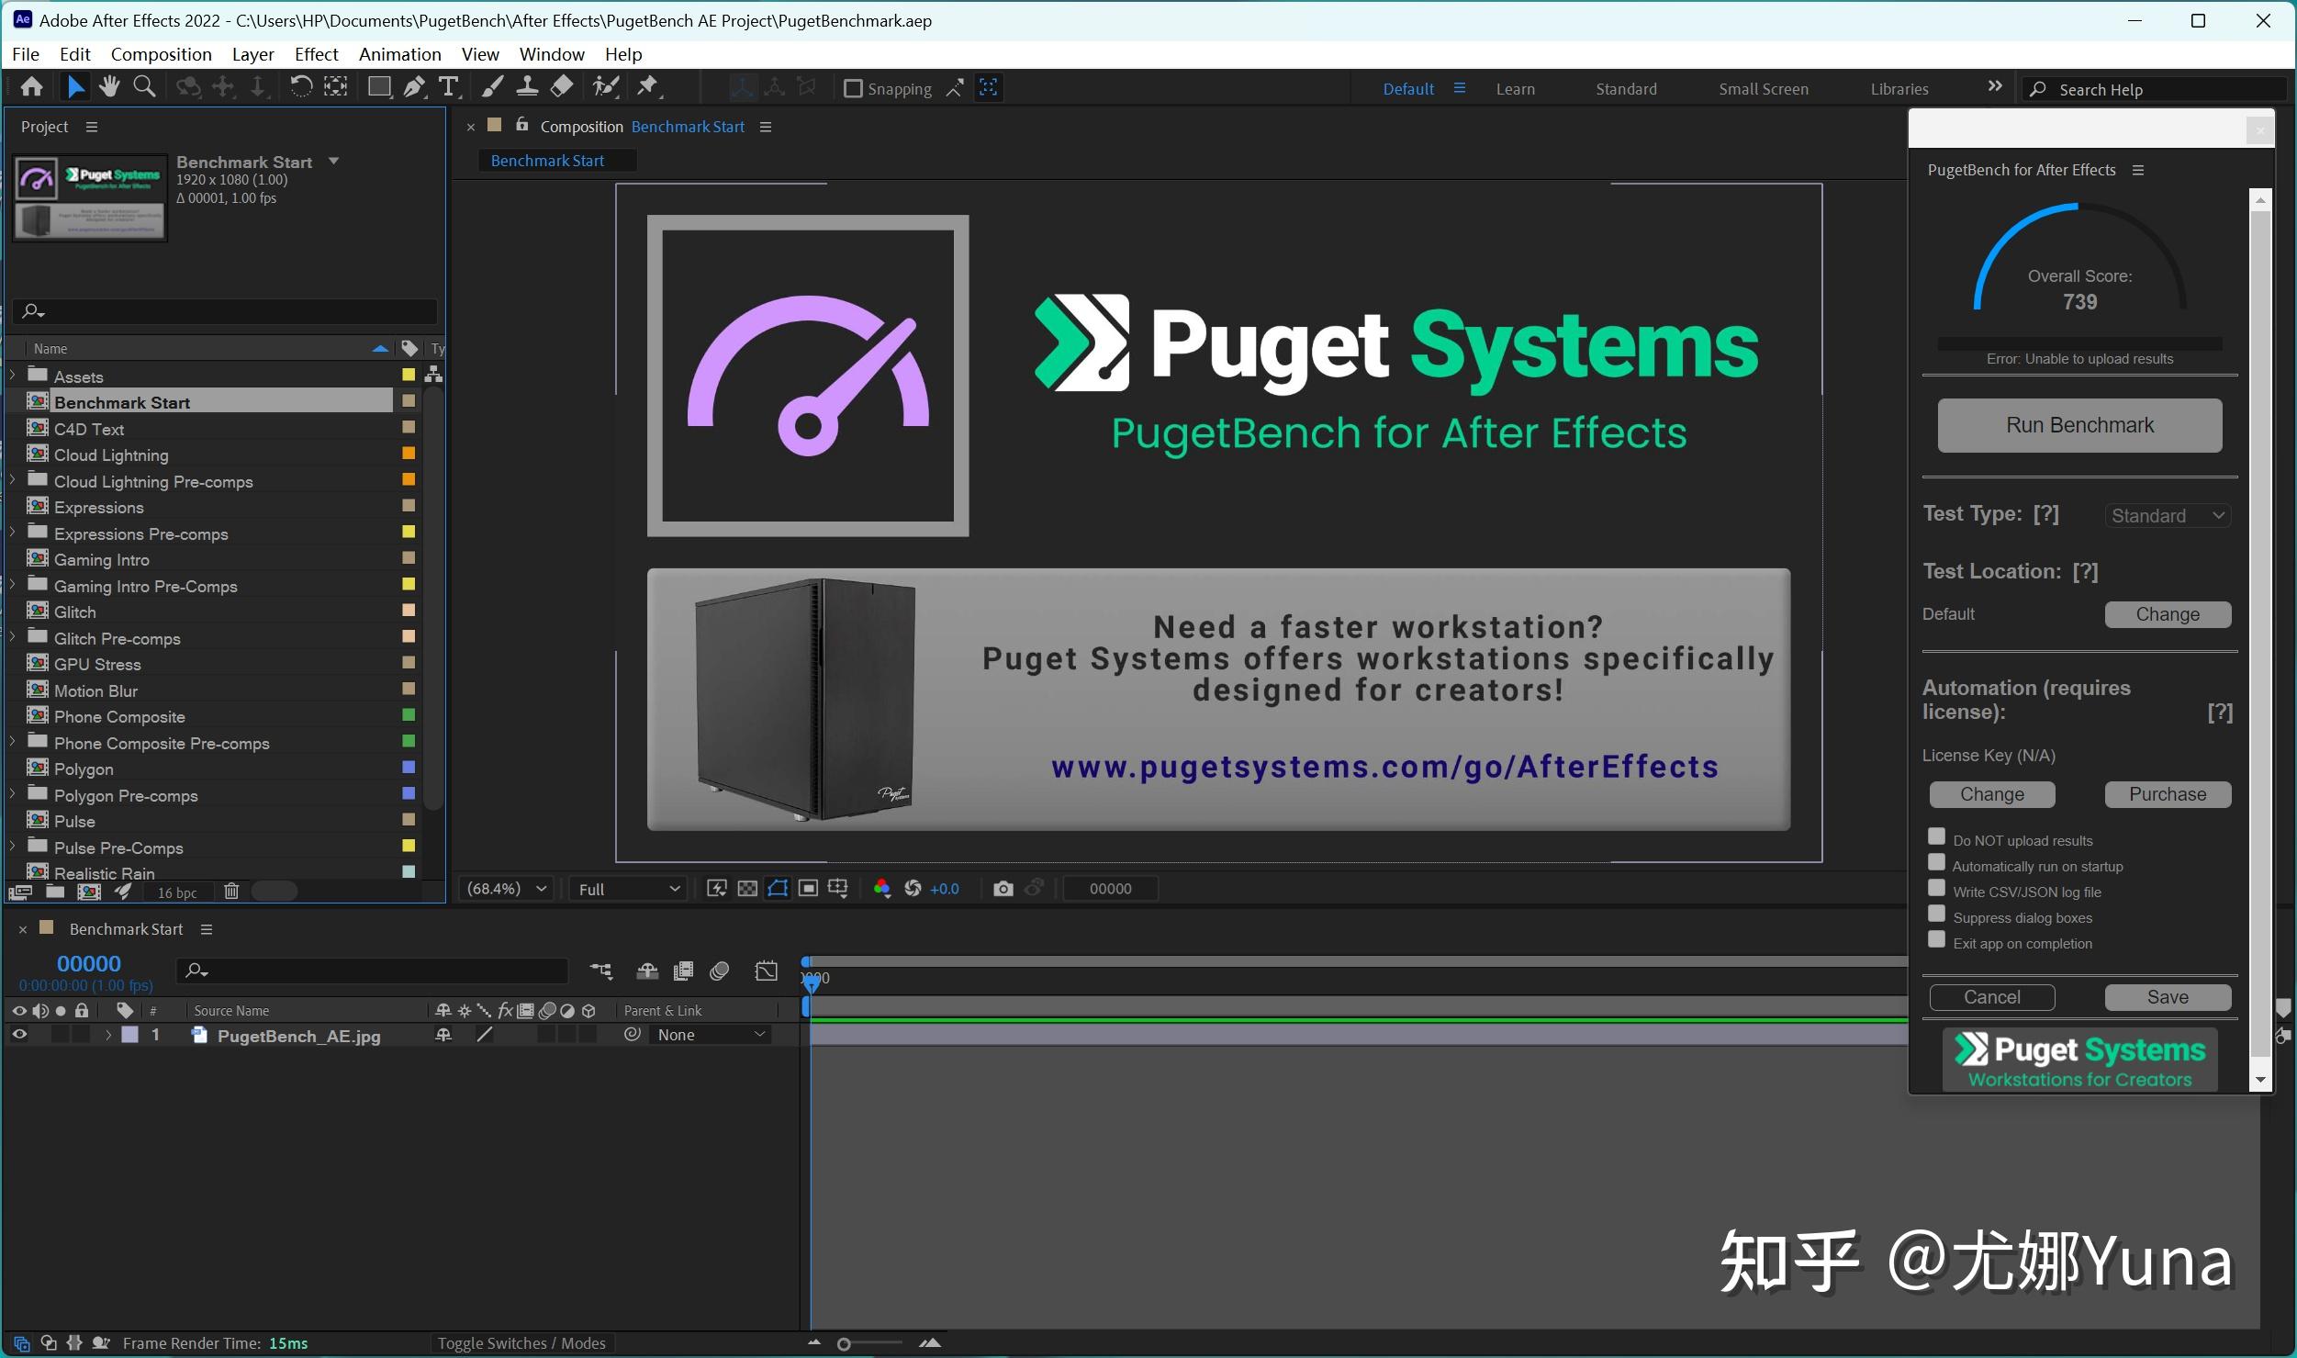Image resolution: width=2297 pixels, height=1358 pixels.
Task: Click the Purchase license button
Action: click(x=2168, y=794)
